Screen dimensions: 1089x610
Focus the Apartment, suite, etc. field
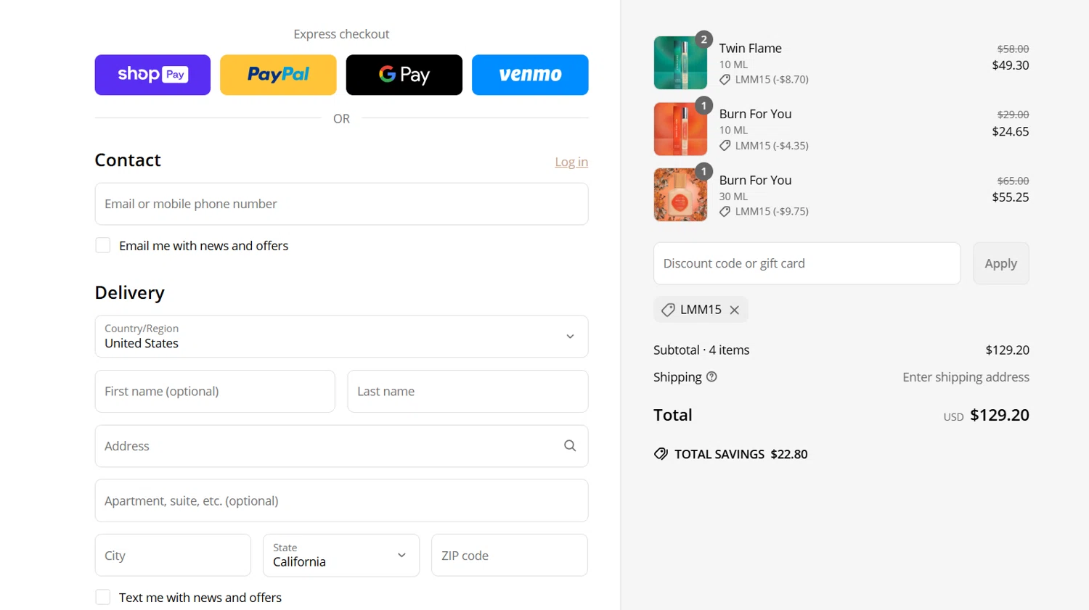(x=341, y=500)
